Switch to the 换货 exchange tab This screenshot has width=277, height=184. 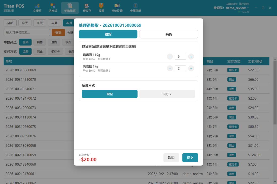tap(169, 34)
